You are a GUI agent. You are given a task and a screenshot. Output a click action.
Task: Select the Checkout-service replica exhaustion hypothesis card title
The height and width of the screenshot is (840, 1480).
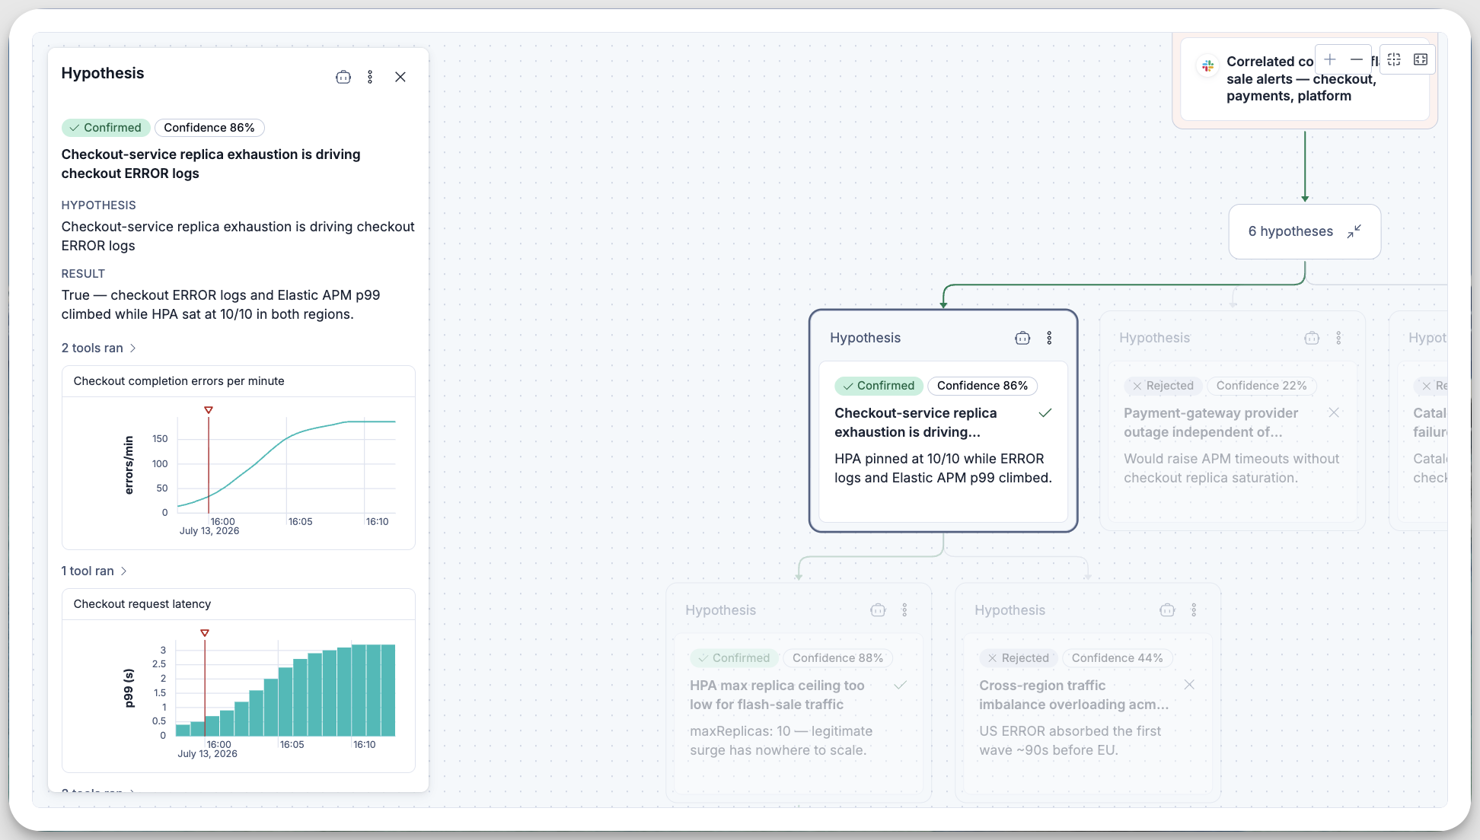pyautogui.click(x=915, y=422)
